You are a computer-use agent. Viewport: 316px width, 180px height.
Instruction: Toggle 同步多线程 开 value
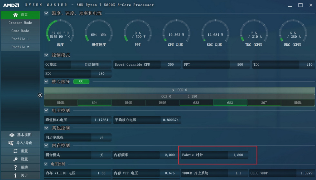coord(101,137)
